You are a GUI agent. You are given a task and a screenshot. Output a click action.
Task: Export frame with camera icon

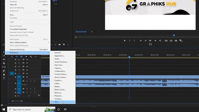tap(176, 41)
